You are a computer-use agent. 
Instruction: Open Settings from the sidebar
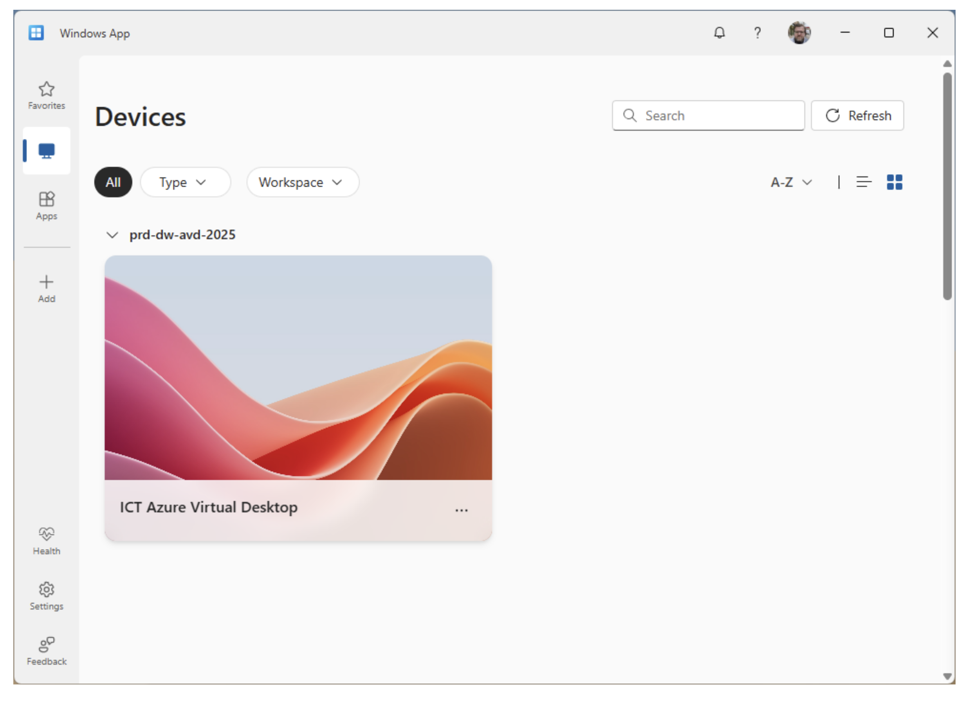click(x=46, y=597)
